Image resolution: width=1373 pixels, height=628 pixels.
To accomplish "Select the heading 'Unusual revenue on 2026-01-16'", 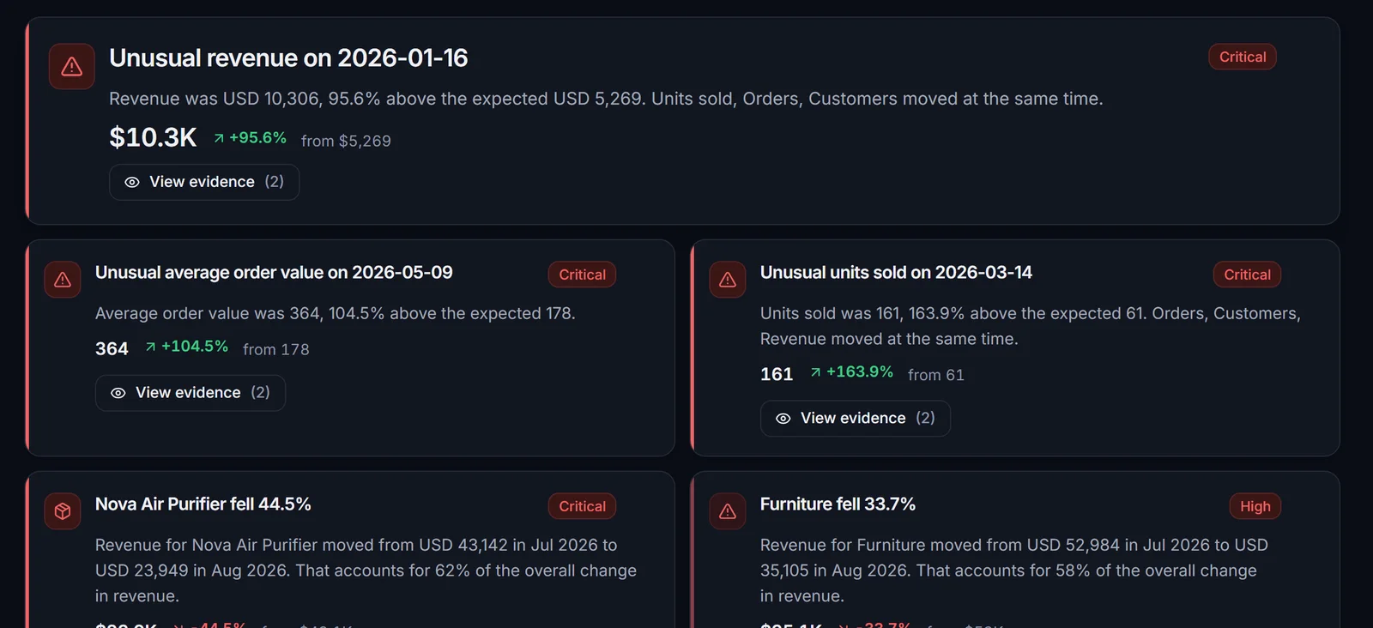I will coord(288,57).
